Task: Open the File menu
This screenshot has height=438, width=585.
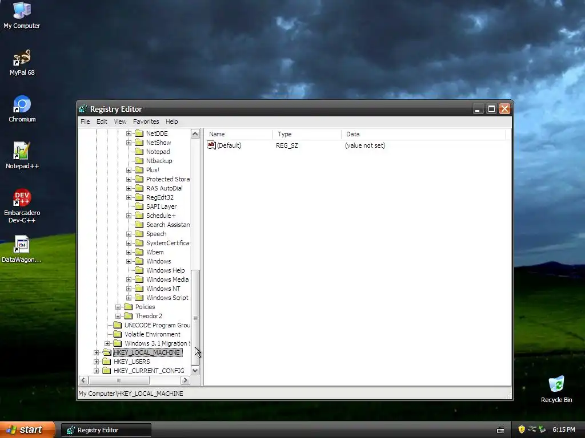Action: point(85,121)
